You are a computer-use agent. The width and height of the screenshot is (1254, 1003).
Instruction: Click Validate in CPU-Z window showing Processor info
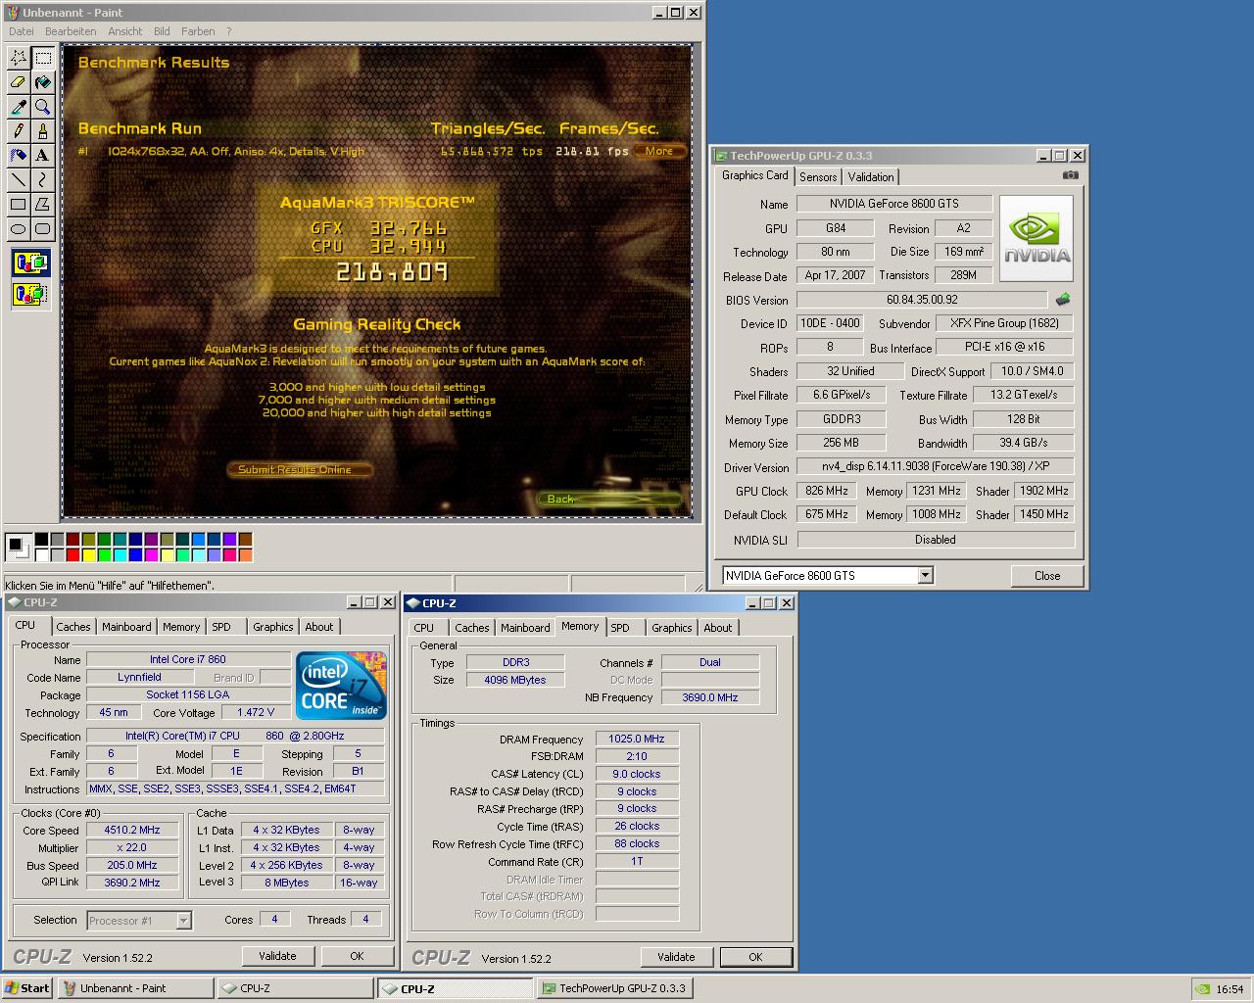coord(277,956)
